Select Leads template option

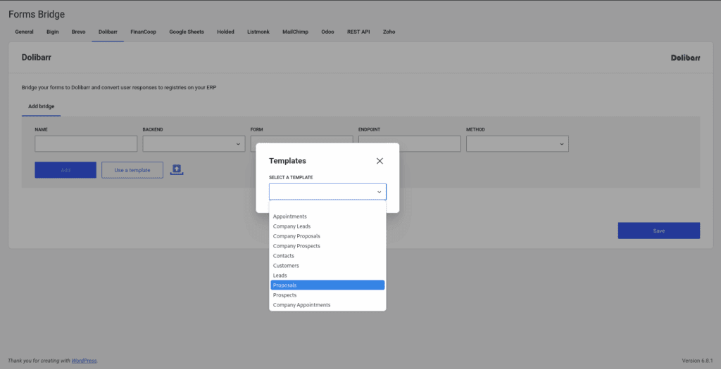pyautogui.click(x=327, y=276)
